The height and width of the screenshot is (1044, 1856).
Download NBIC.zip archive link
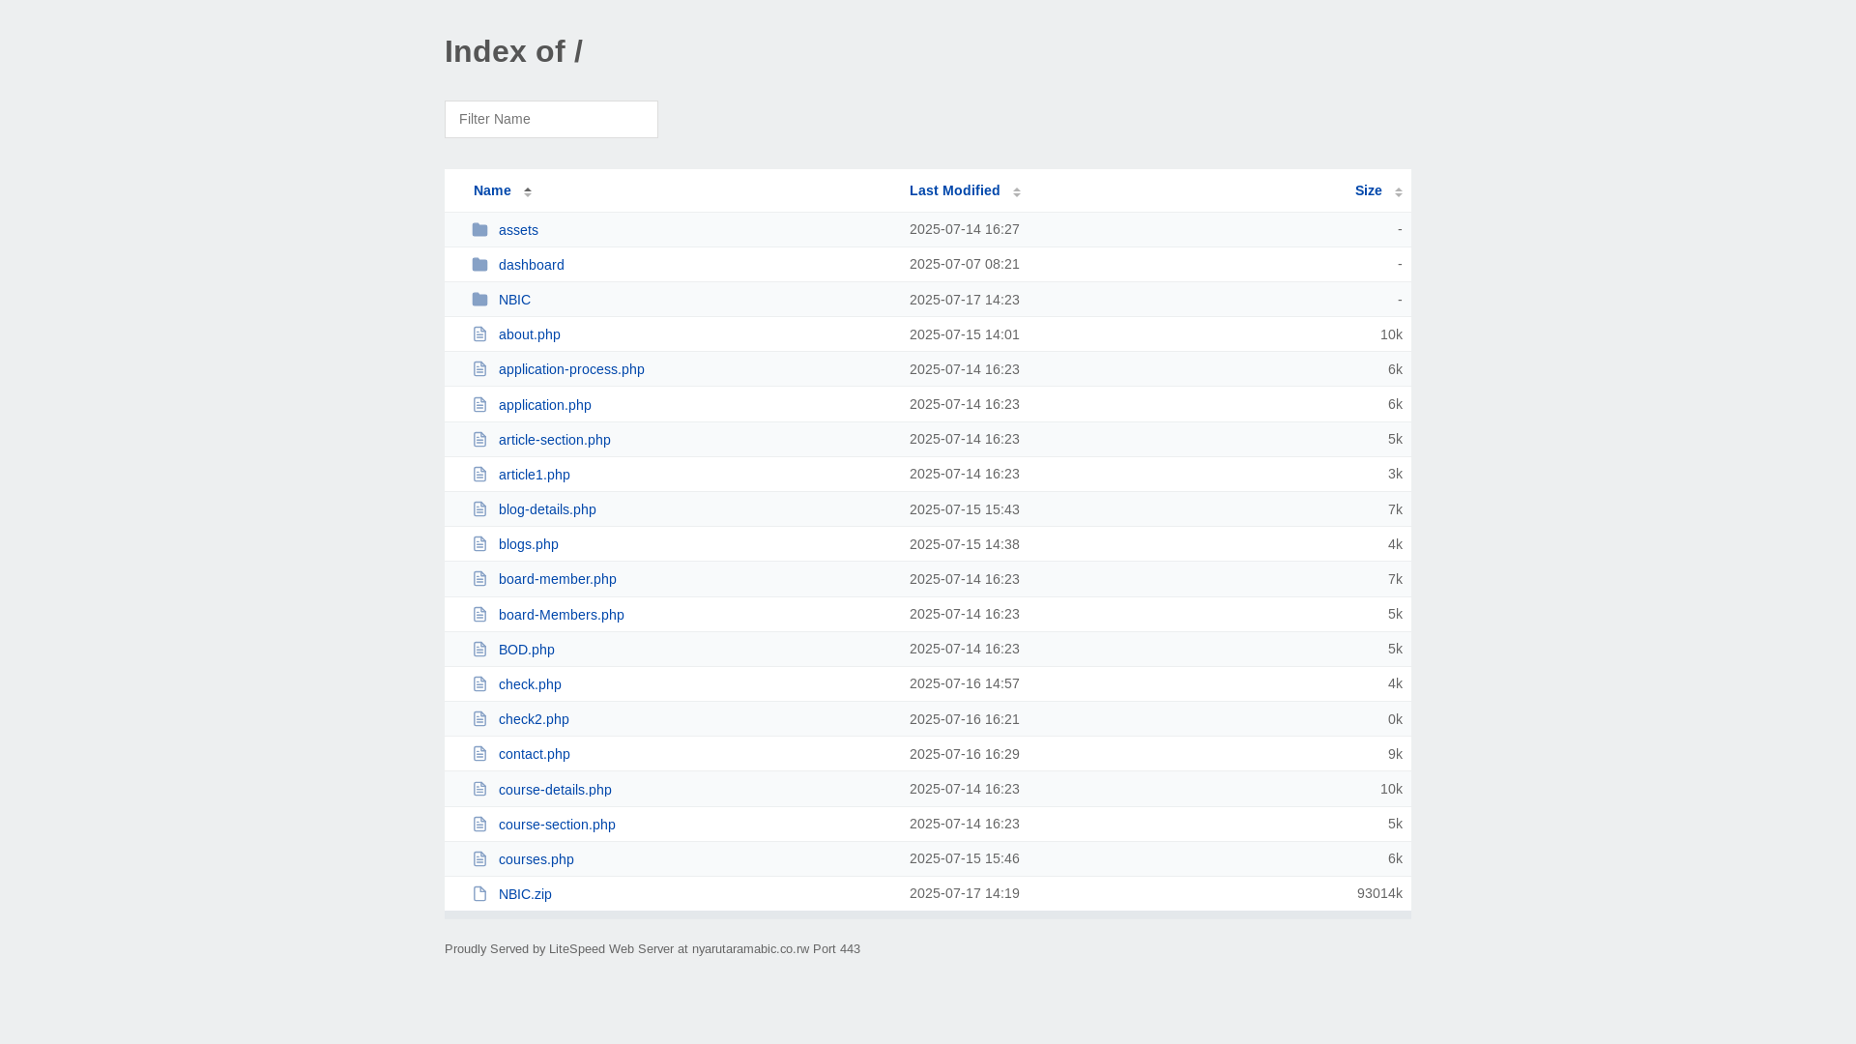525,894
